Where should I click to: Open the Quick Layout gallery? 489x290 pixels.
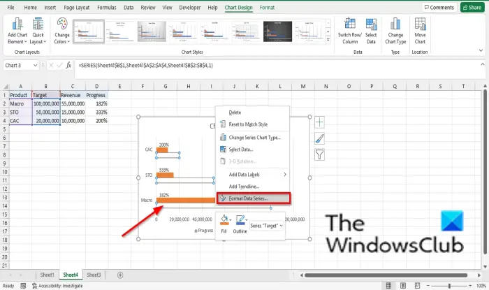point(38,31)
